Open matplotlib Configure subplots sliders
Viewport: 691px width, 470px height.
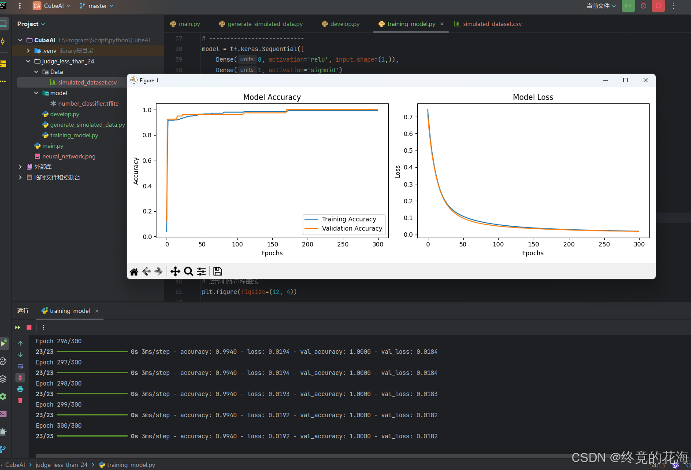click(x=201, y=272)
